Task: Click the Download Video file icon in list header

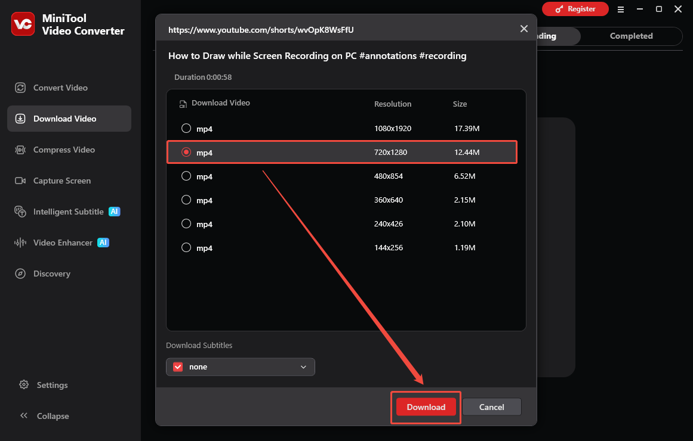Action: coord(183,104)
